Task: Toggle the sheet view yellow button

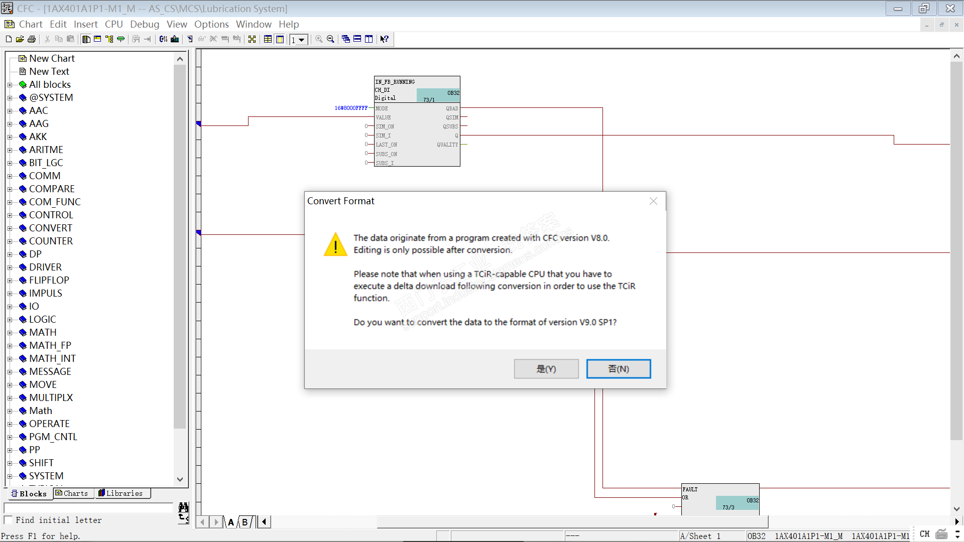Action: point(280,39)
